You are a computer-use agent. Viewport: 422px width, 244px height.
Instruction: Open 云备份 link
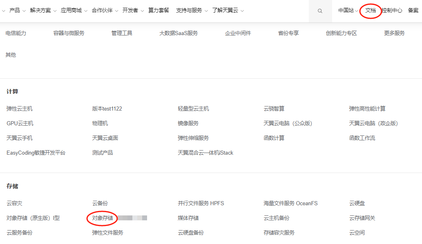tap(100, 203)
